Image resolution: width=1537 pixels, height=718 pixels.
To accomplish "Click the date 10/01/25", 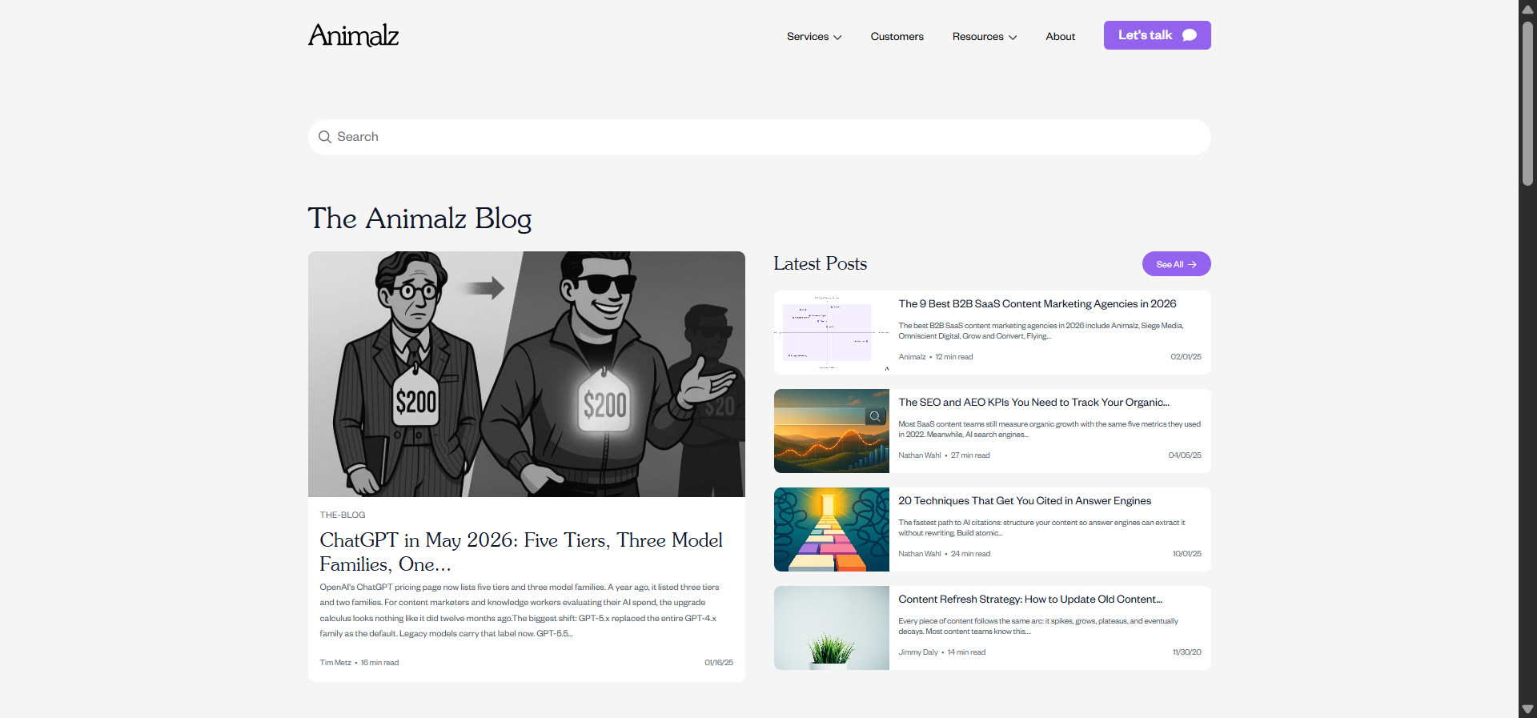I will pyautogui.click(x=1186, y=554).
